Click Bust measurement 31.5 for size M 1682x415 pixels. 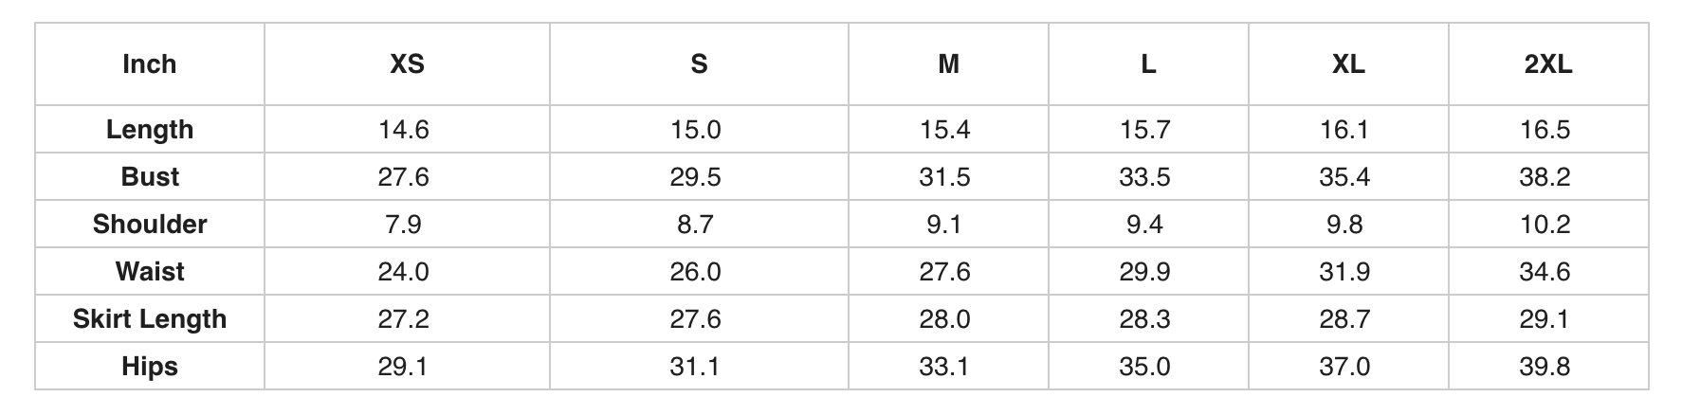[x=944, y=177]
